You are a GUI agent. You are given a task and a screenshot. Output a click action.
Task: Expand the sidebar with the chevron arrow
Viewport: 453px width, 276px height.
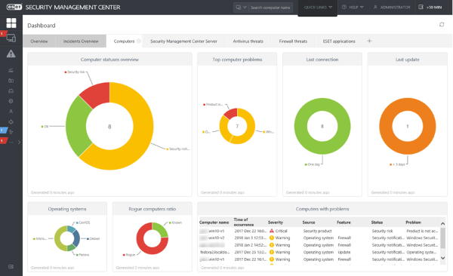19,142
